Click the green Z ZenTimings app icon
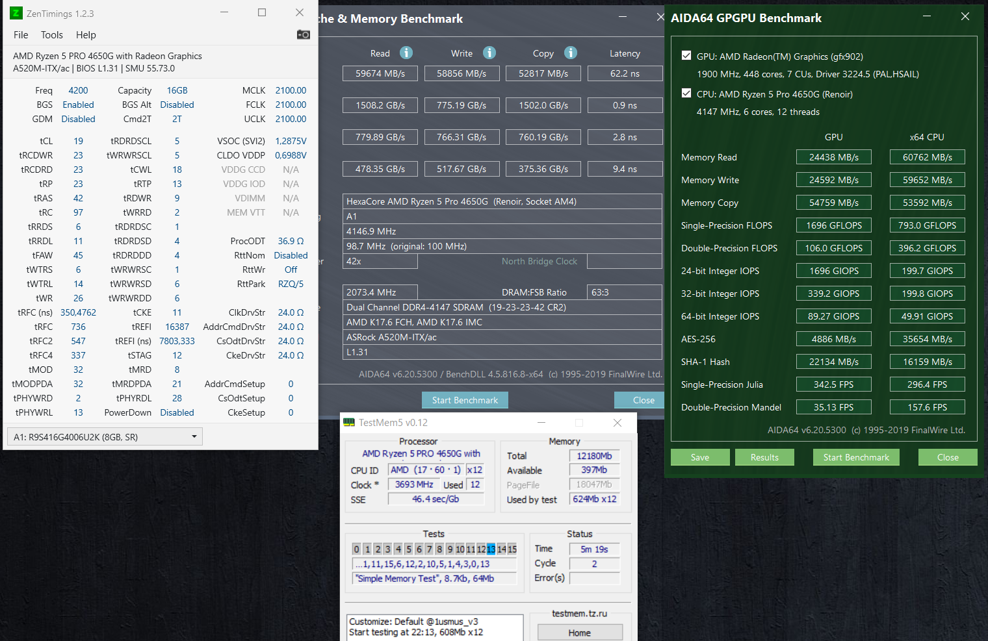Viewport: 988px width, 641px height. pos(16,13)
